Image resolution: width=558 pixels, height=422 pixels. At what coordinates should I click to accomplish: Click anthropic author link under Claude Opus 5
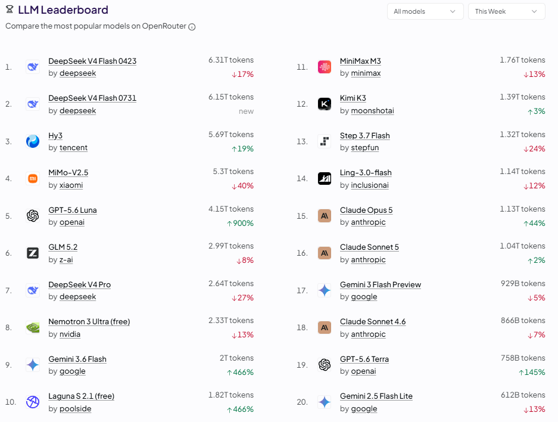(x=368, y=222)
